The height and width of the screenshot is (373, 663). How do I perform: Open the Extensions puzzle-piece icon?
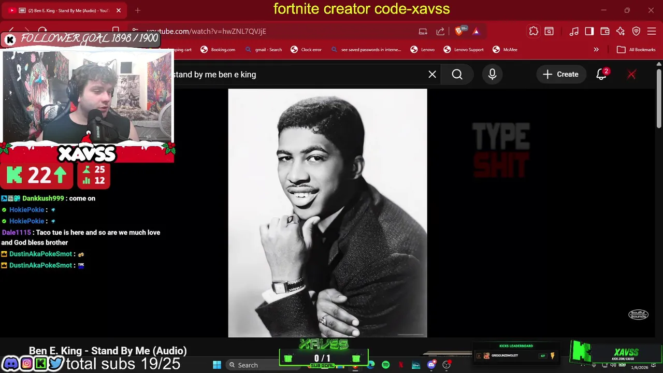coord(534,31)
